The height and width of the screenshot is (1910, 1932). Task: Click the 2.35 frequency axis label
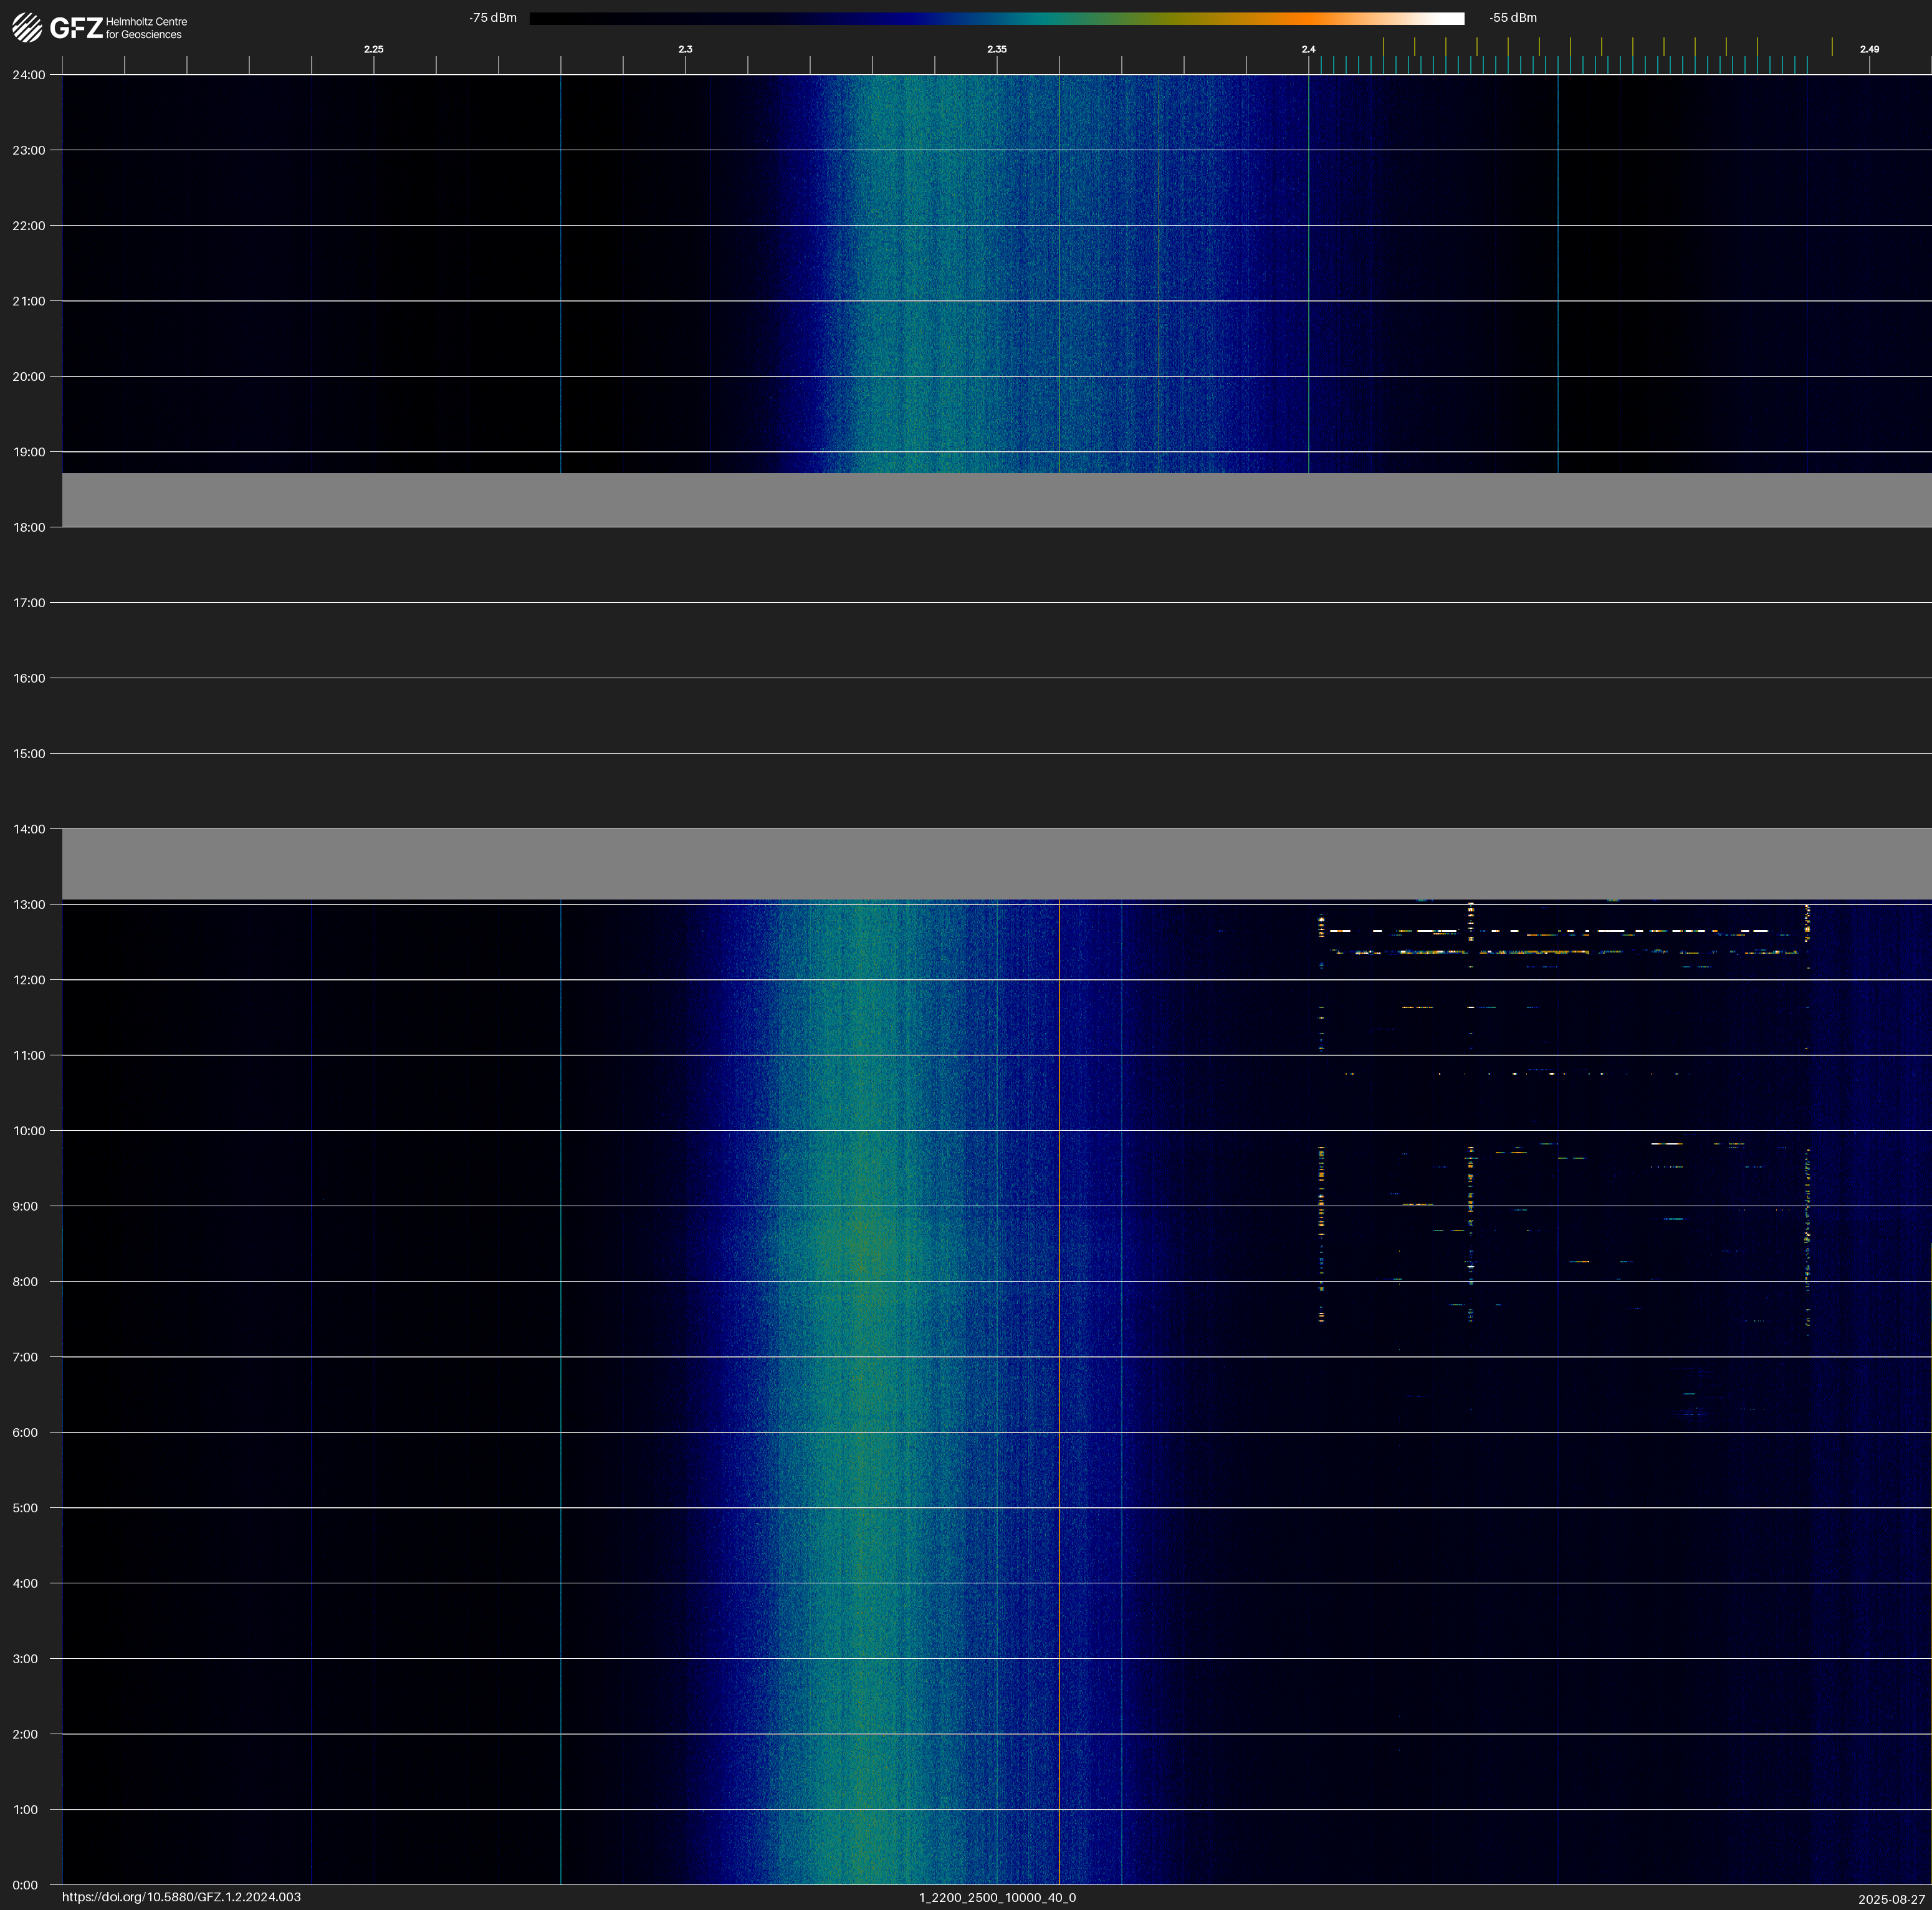click(996, 49)
